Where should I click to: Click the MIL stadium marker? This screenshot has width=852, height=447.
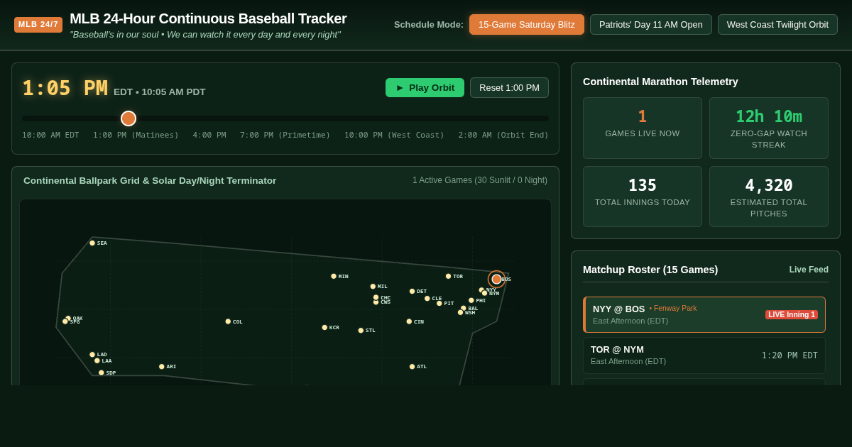click(x=373, y=287)
